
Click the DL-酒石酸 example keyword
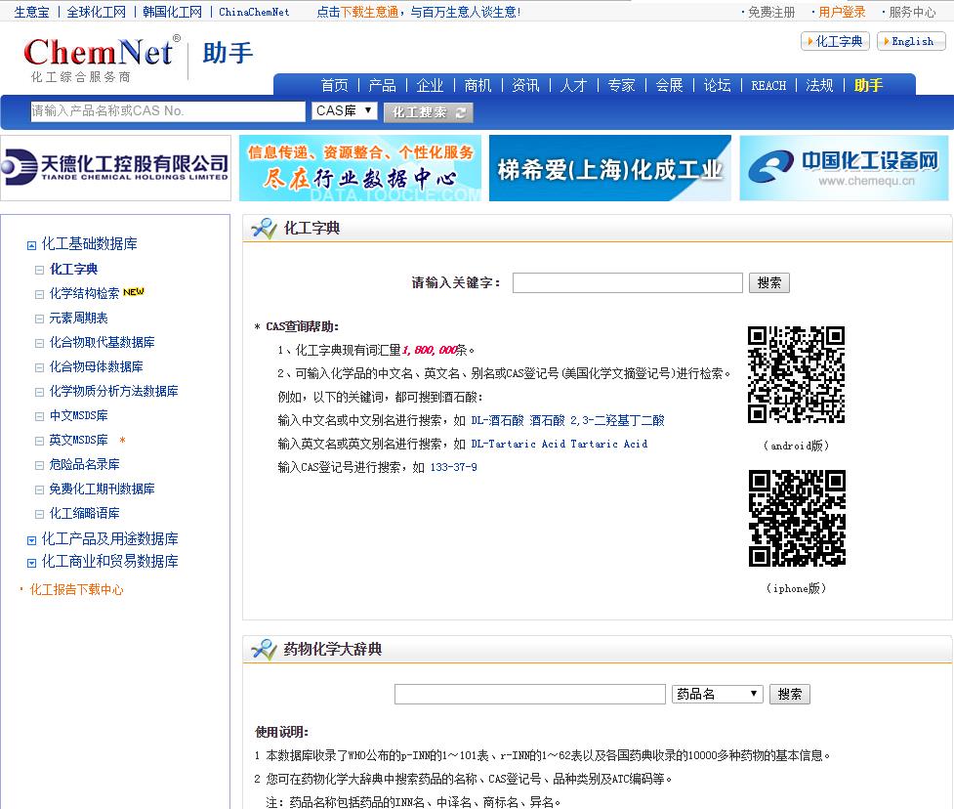click(497, 420)
